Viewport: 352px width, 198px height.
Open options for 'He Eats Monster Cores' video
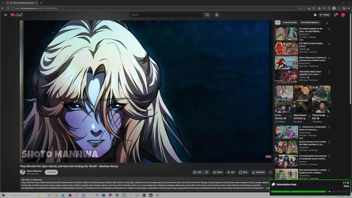tap(329, 142)
